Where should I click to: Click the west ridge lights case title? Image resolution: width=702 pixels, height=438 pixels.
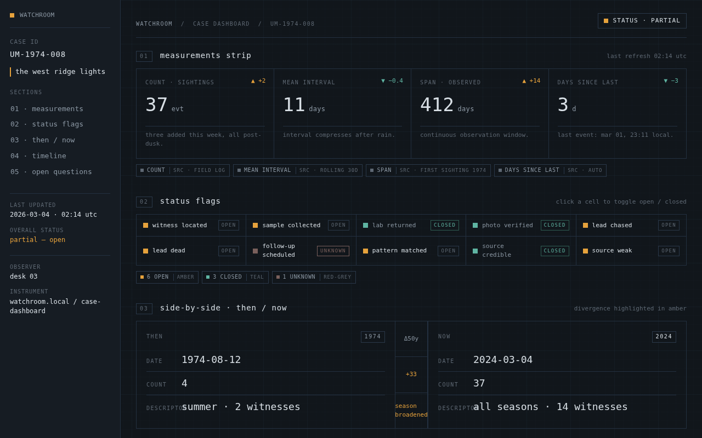tap(60, 72)
